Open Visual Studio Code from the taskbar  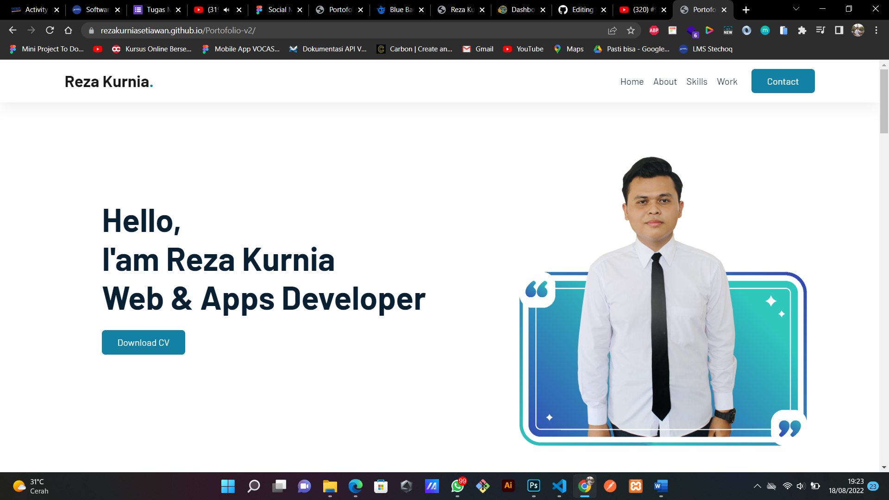[559, 487]
